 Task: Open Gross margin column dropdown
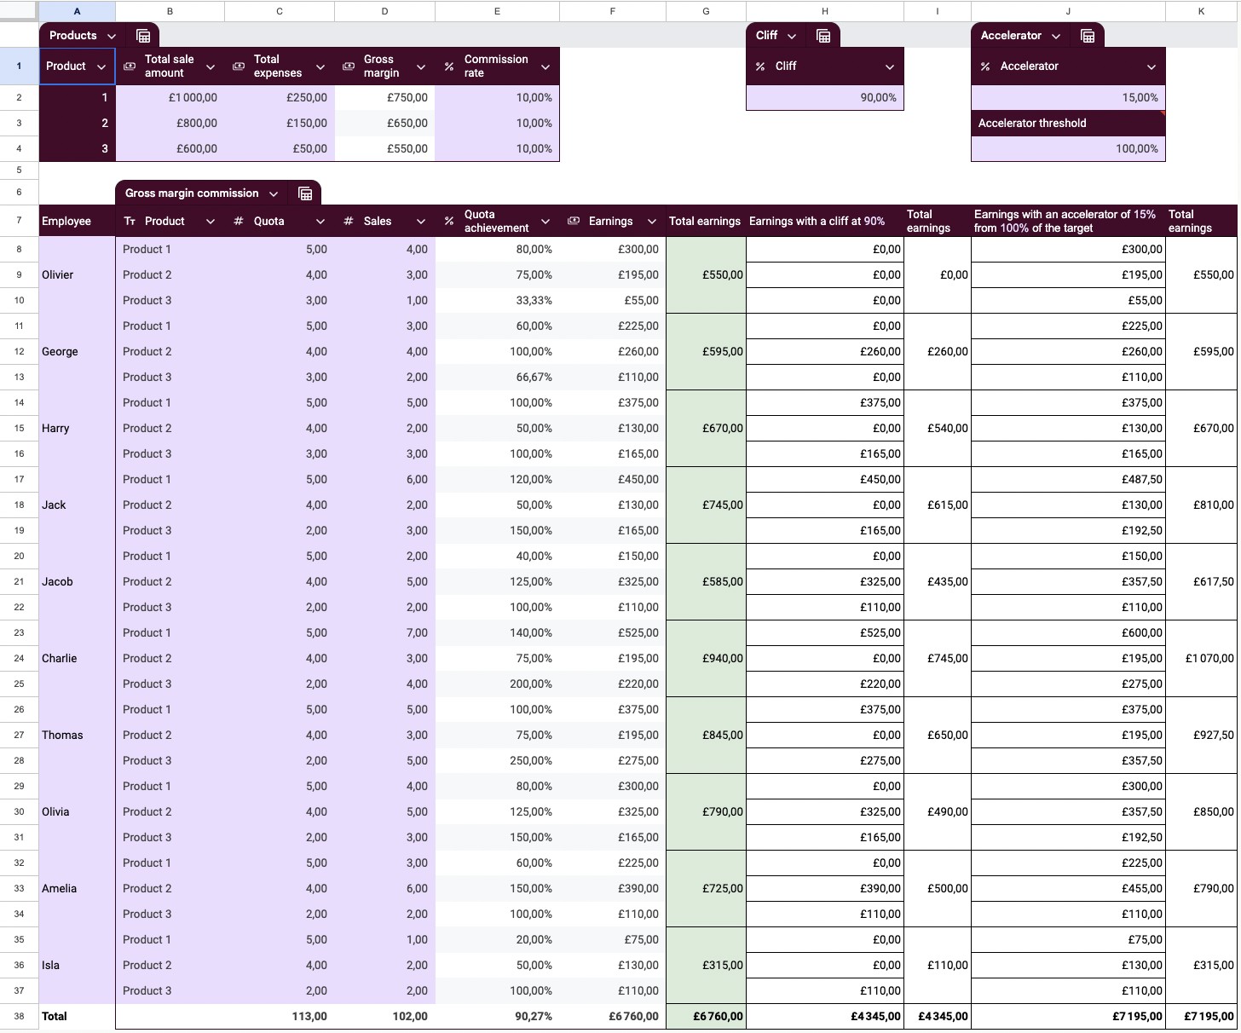point(421,67)
